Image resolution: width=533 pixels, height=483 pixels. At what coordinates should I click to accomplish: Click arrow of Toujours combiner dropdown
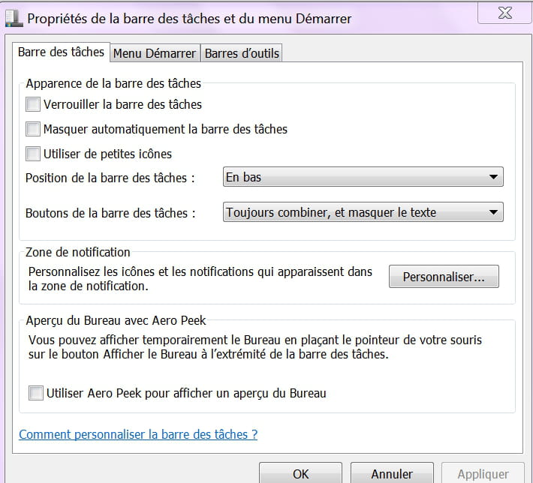point(493,212)
